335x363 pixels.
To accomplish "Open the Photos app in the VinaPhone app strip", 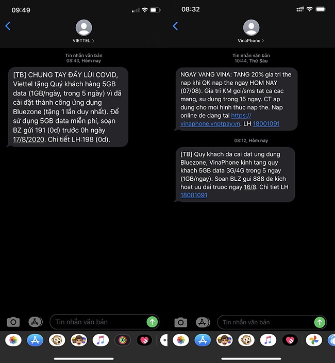I will (x=180, y=340).
